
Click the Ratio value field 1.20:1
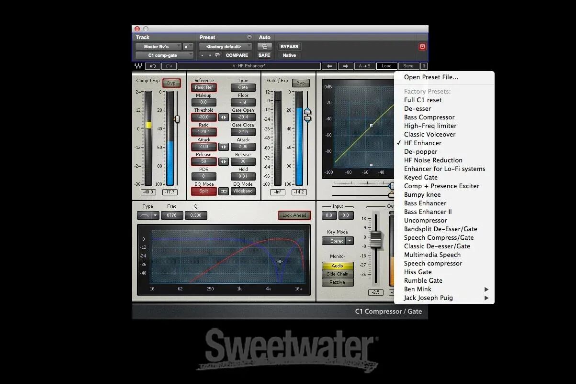204,132
